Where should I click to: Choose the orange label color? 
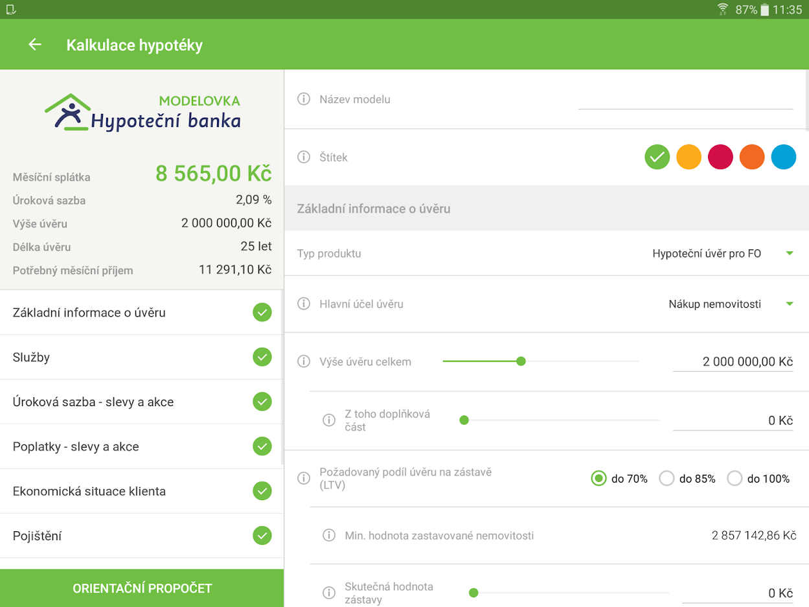pos(752,157)
